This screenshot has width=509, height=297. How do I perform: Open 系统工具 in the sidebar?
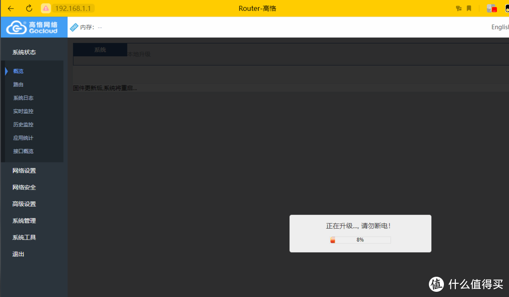point(24,238)
